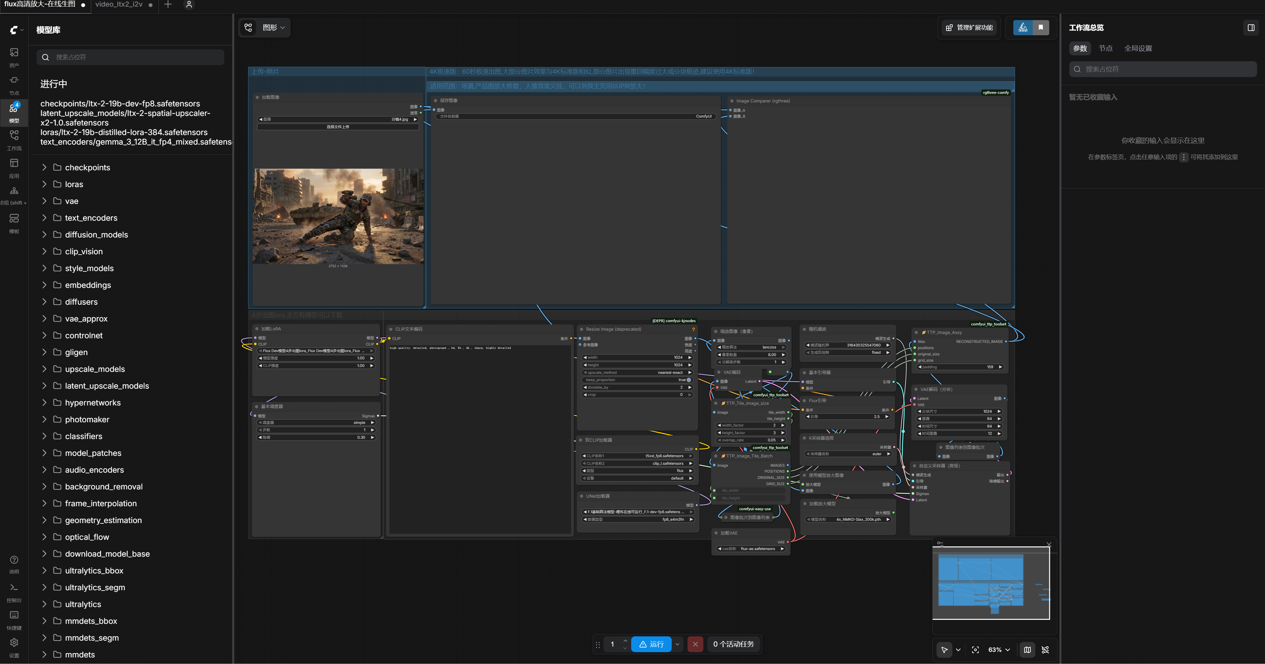Viewport: 1265px width, 664px height.
Task: Click the help question mark on Resize Image node
Action: tap(693, 329)
